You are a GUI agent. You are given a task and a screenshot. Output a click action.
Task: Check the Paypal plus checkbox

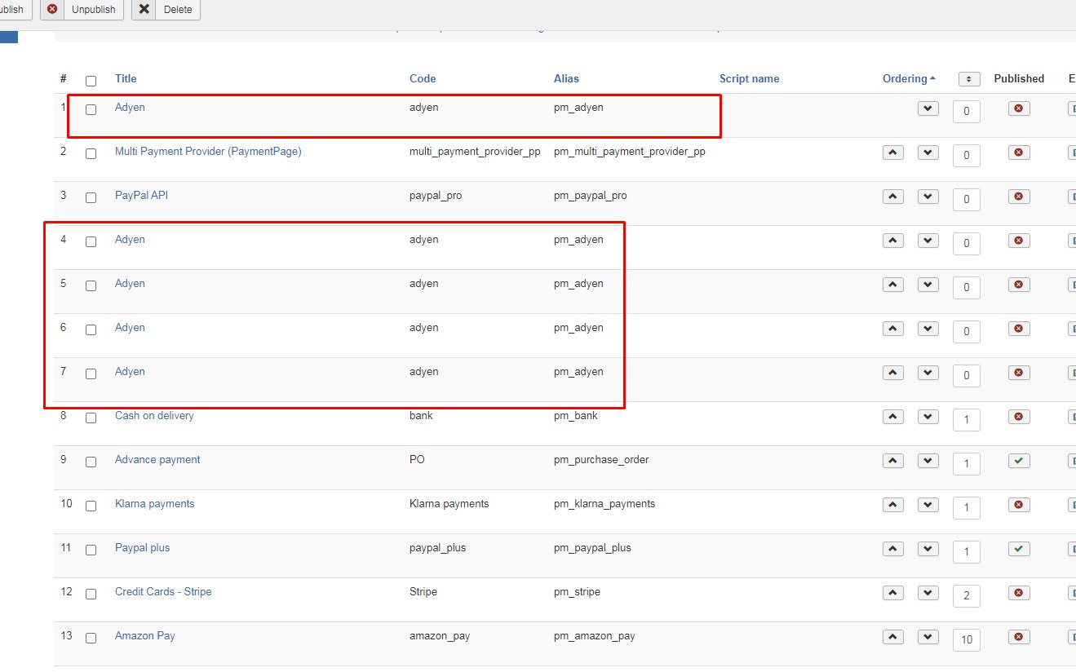(x=91, y=550)
